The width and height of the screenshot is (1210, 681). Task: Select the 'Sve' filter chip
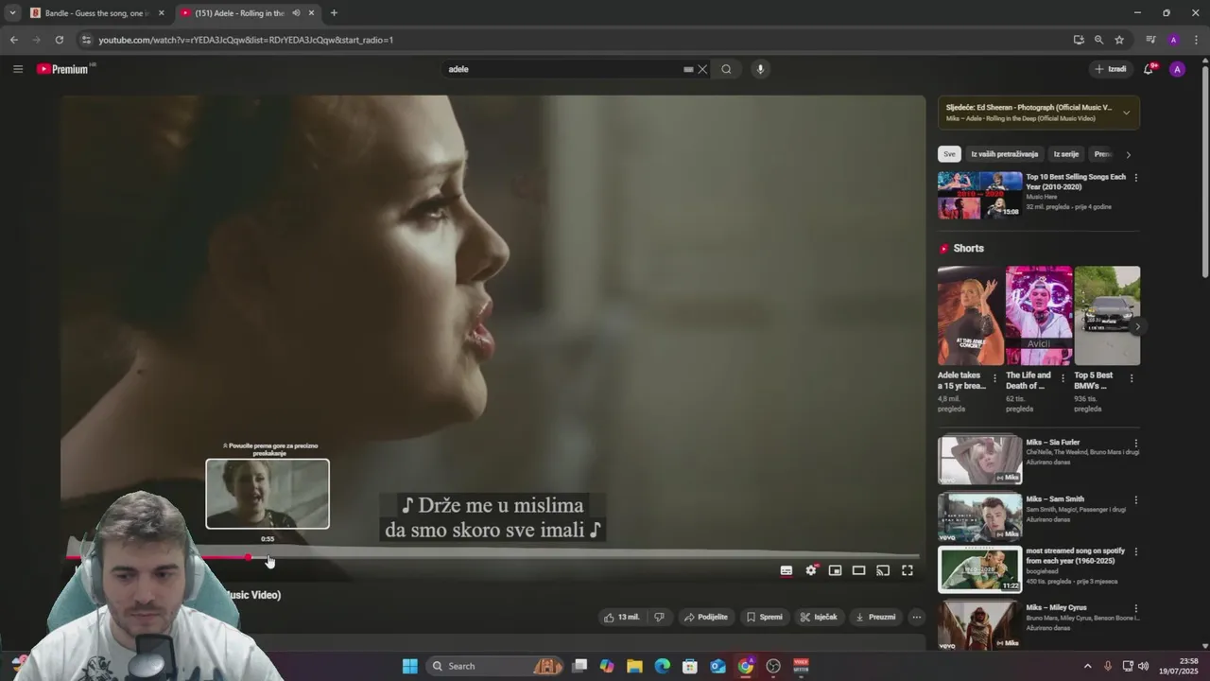coord(949,154)
